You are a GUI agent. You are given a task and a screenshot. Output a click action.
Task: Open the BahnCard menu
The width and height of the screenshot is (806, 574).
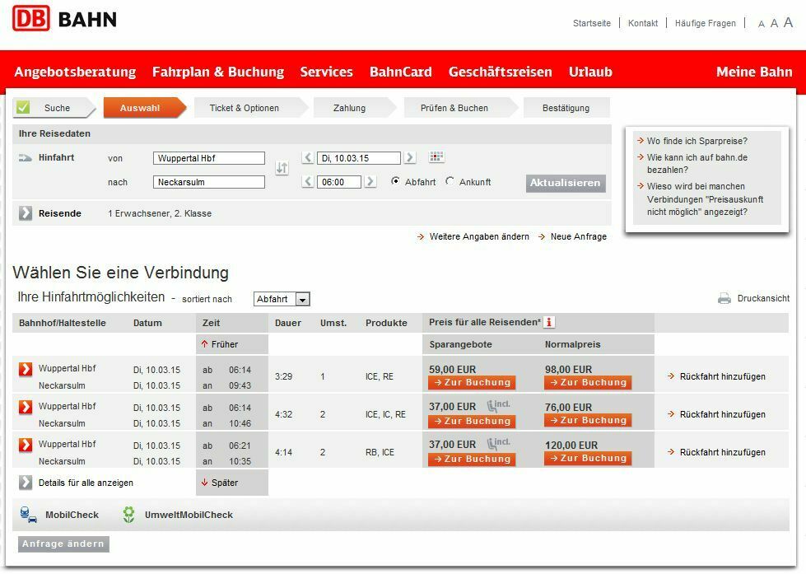[x=400, y=72]
